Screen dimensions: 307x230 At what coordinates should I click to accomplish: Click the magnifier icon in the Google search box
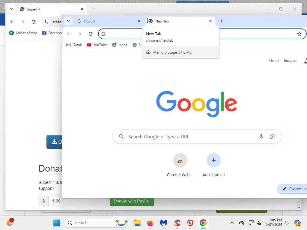click(x=121, y=136)
